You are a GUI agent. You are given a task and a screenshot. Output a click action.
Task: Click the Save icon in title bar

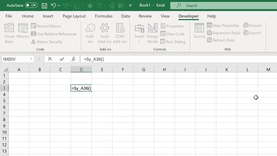(44, 6)
